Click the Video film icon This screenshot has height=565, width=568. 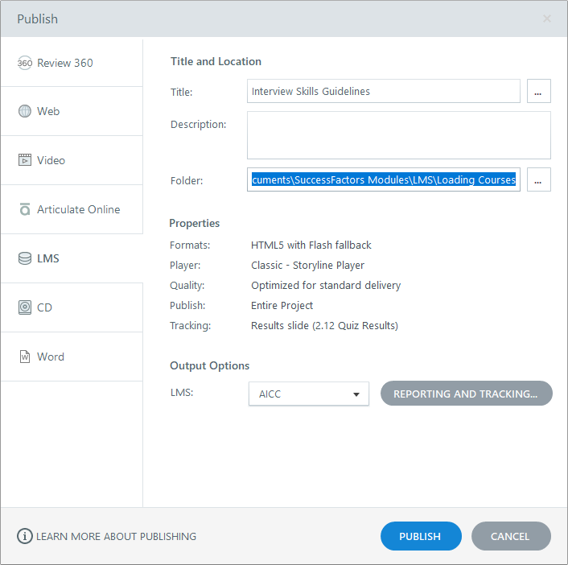point(25,160)
